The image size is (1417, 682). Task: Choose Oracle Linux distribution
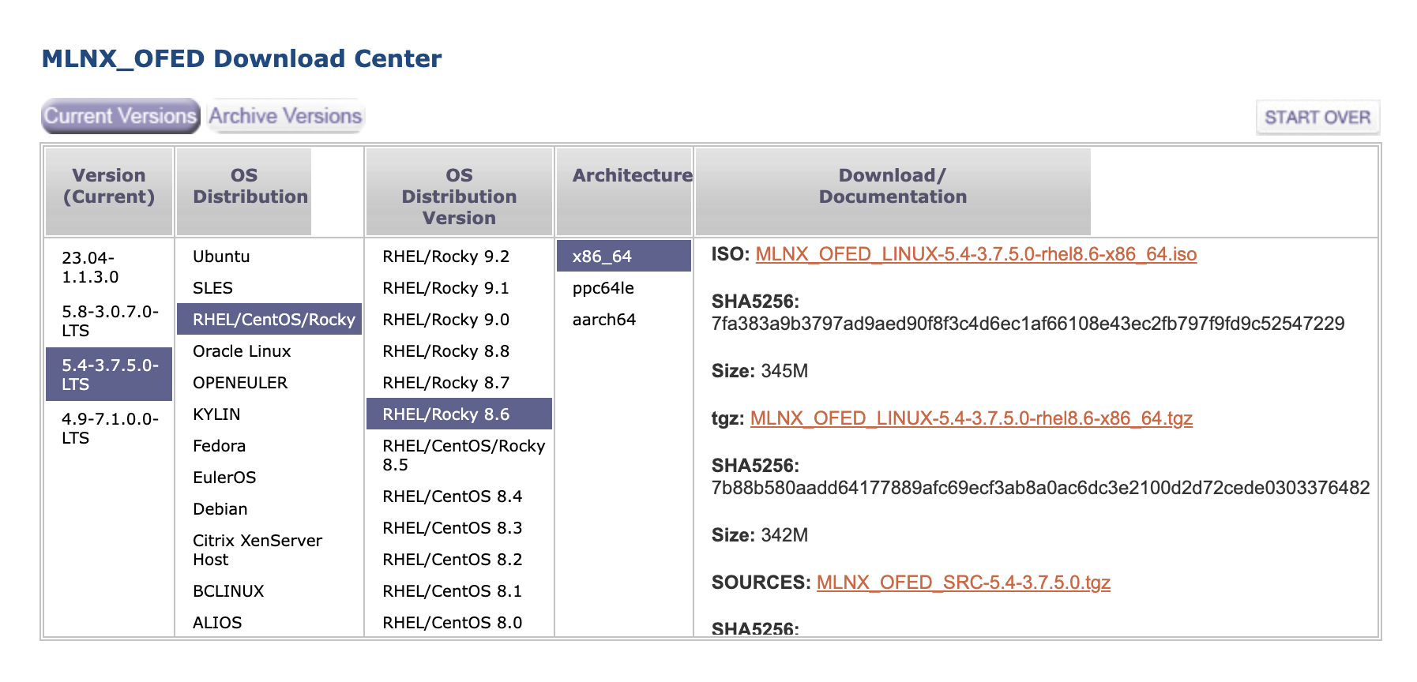point(269,350)
